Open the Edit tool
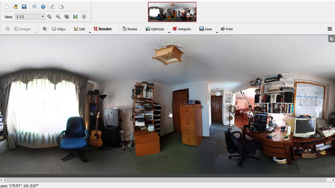Image resolution: width=335 pixels, height=188 pixels. click(x=80, y=29)
